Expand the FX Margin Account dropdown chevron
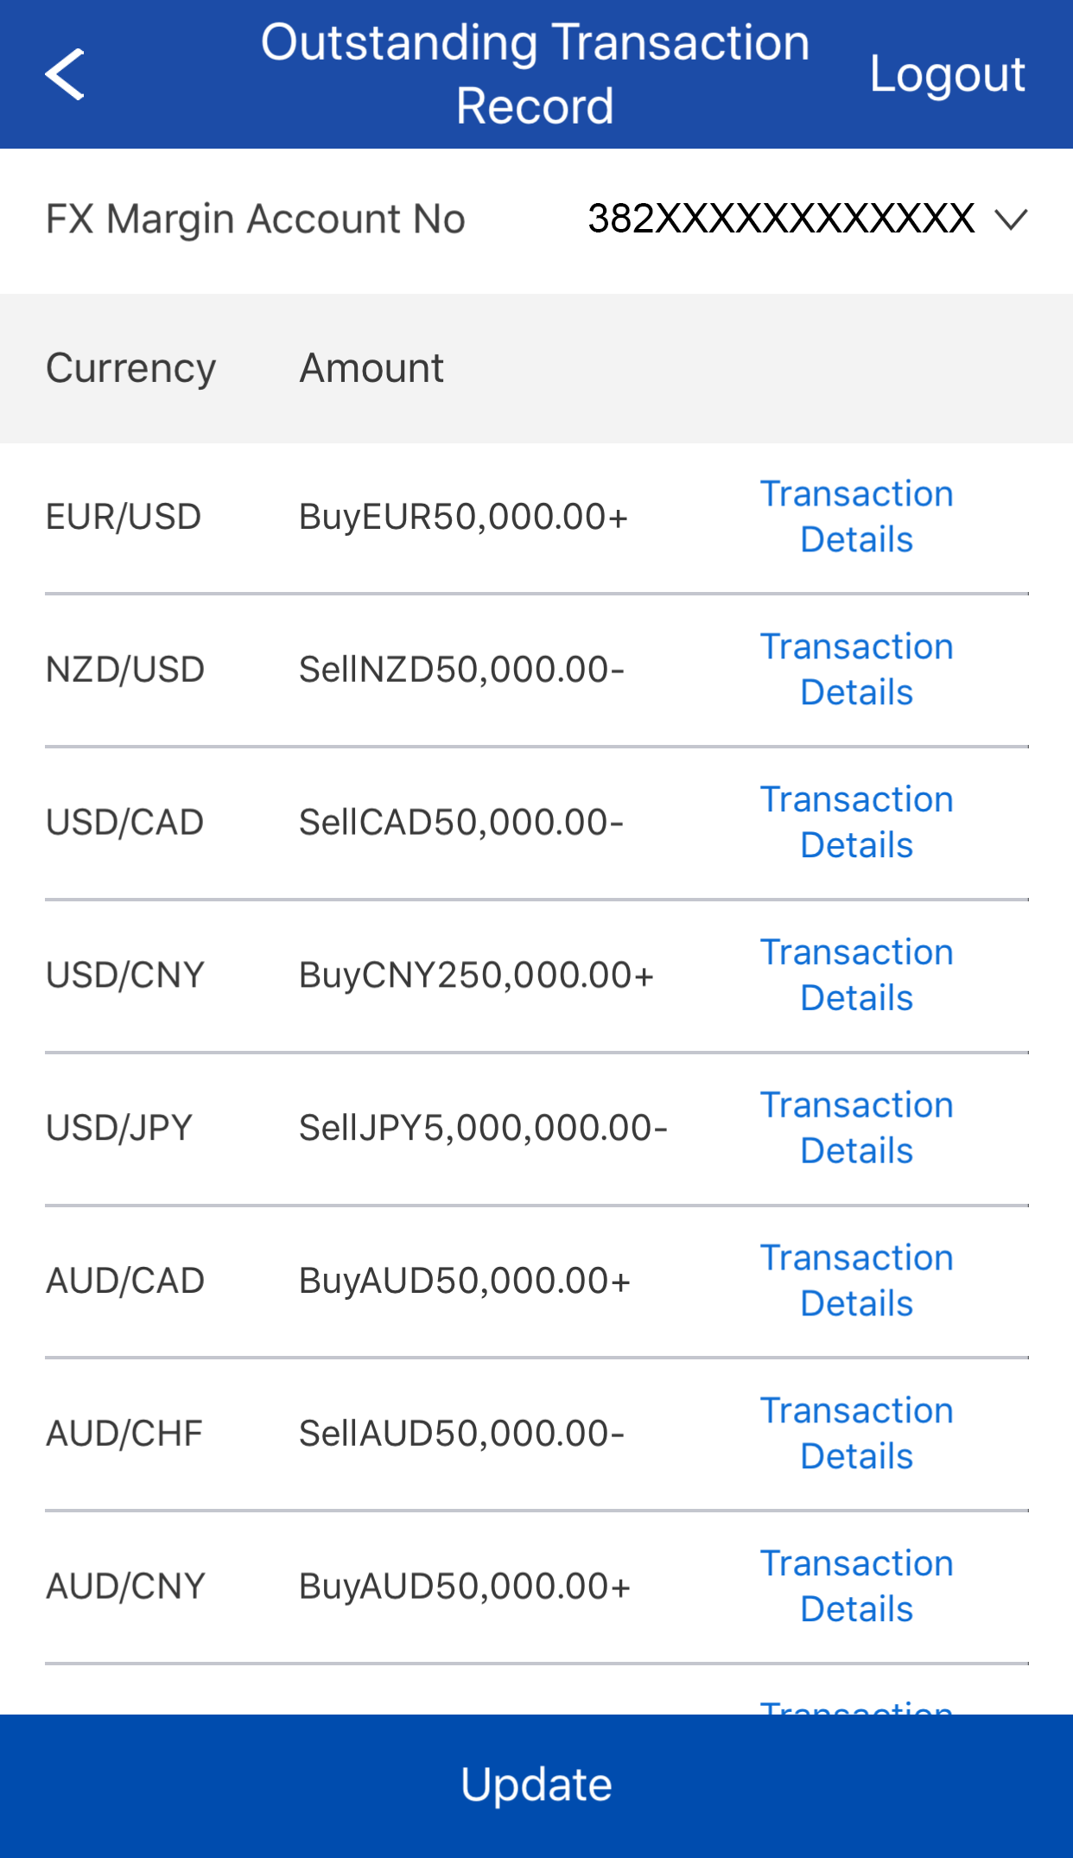1073x1858 pixels. tap(1010, 220)
